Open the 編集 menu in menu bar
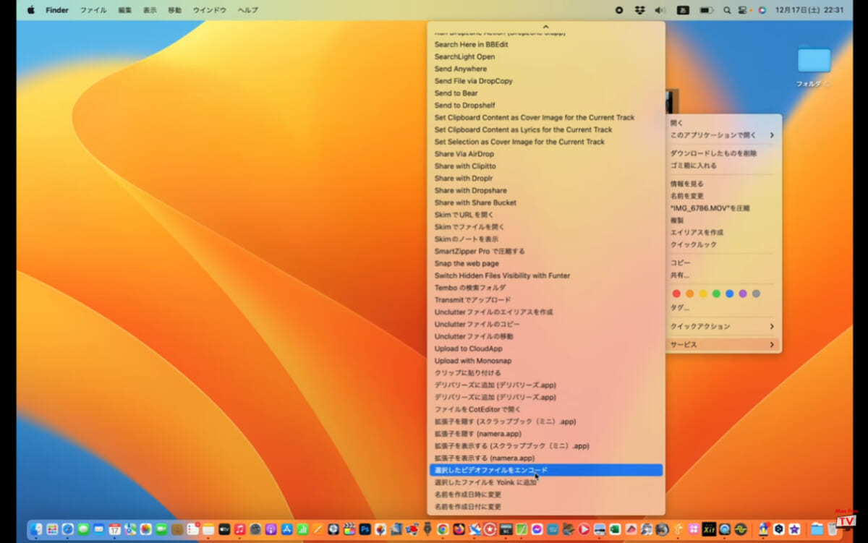 [125, 10]
